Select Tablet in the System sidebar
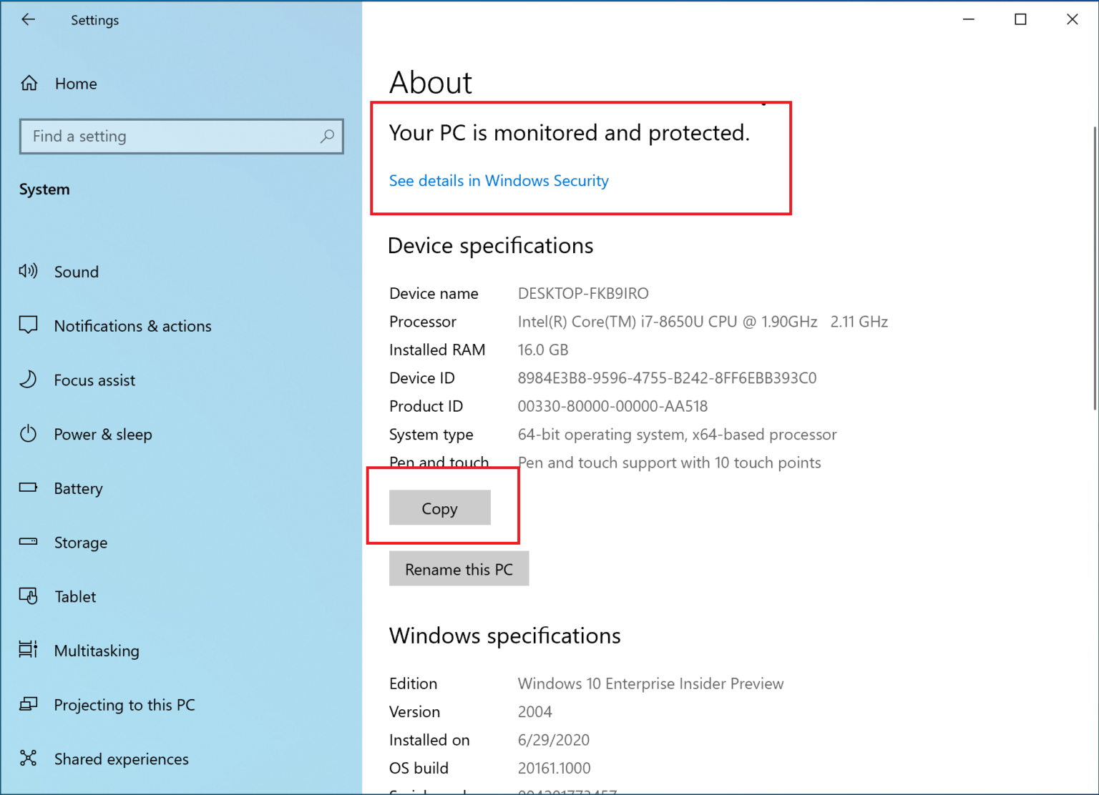 (75, 596)
